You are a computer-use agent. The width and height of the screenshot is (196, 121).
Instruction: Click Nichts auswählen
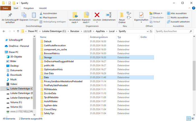[178, 18]
